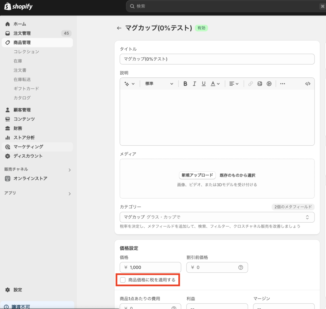Screen dimensions: 326x309
Task: Click the back arrow beside product title
Action: [119, 28]
